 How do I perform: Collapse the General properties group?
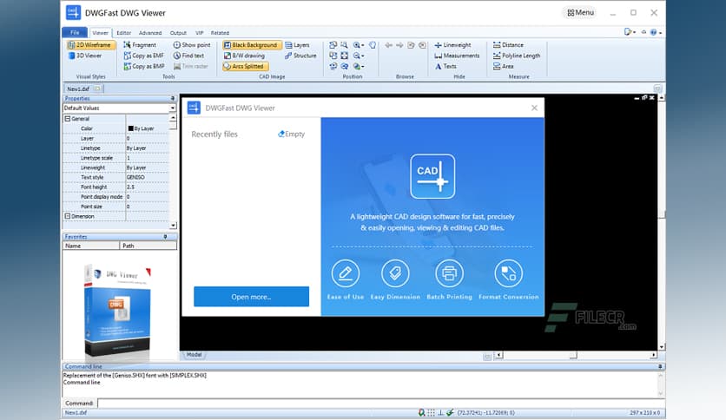pyautogui.click(x=68, y=118)
